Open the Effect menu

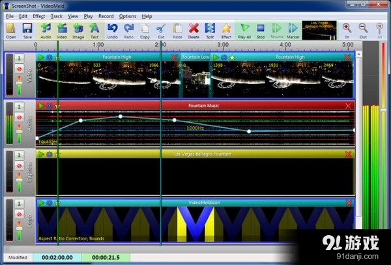point(39,16)
